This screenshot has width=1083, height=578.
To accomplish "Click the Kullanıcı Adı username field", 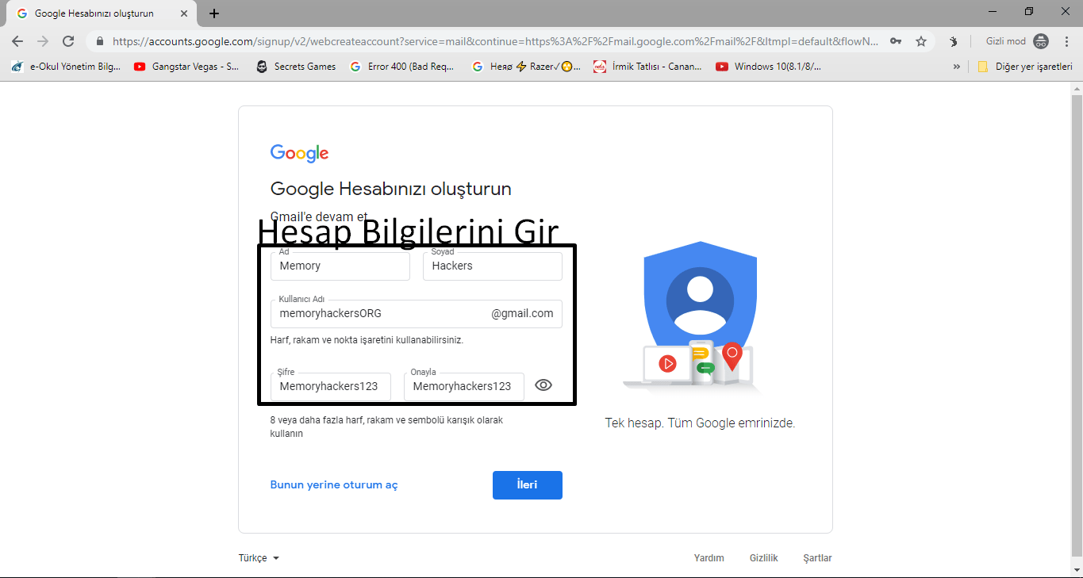I will pyautogui.click(x=417, y=314).
